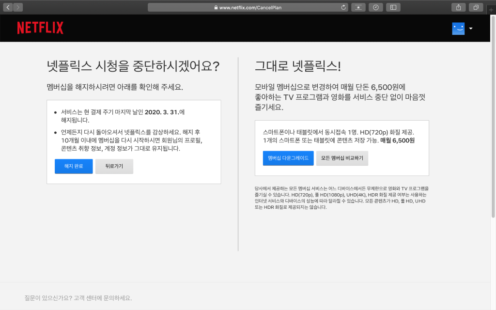This screenshot has width=496, height=310.
Task: Go back with the browser back arrow
Action: [x=8, y=7]
